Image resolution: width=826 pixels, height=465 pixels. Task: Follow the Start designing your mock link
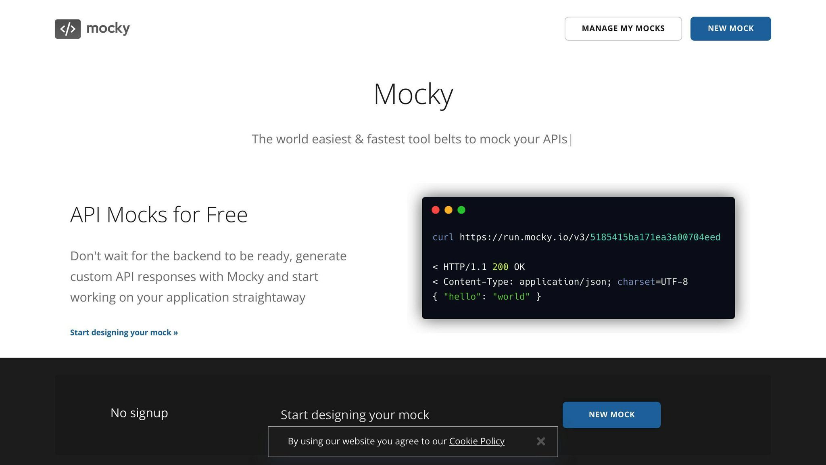123,332
